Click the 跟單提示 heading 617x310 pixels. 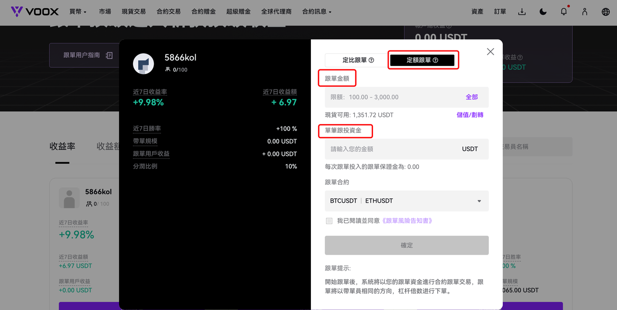pos(338,268)
